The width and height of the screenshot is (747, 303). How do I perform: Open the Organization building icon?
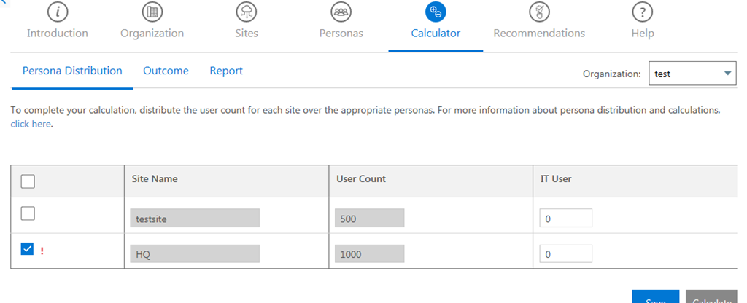coord(152,12)
